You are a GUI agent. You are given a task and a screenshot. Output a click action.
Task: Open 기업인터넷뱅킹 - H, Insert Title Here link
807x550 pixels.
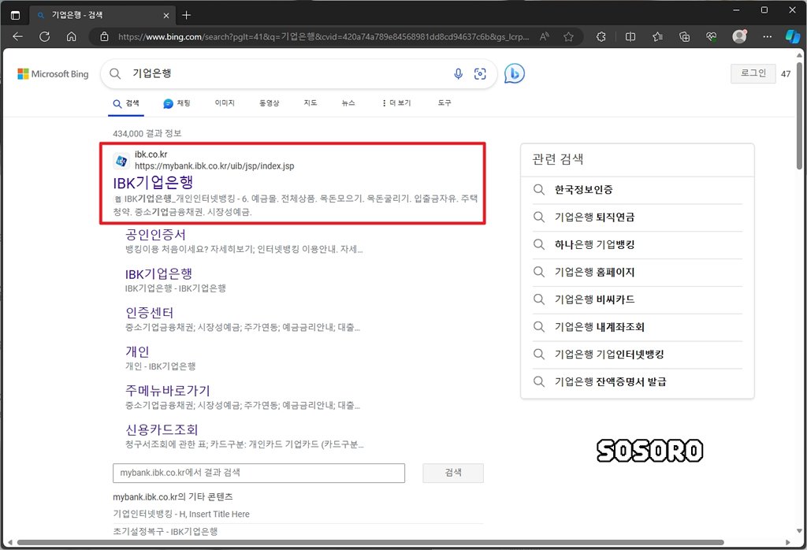[x=181, y=514]
